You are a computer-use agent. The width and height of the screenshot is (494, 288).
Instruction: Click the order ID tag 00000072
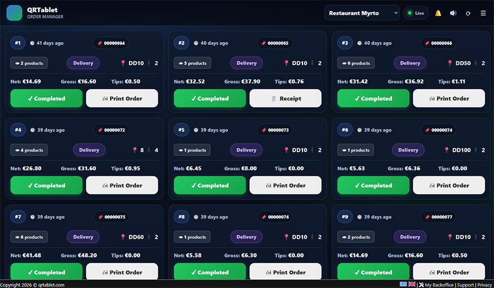point(111,130)
